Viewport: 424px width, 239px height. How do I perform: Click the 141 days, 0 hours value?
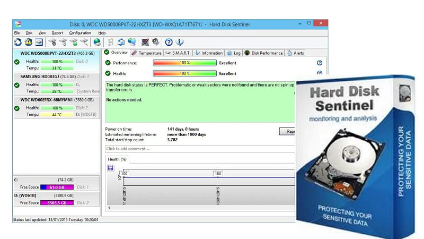(183, 129)
